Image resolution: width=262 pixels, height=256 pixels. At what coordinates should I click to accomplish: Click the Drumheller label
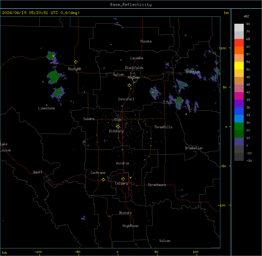[194, 148]
